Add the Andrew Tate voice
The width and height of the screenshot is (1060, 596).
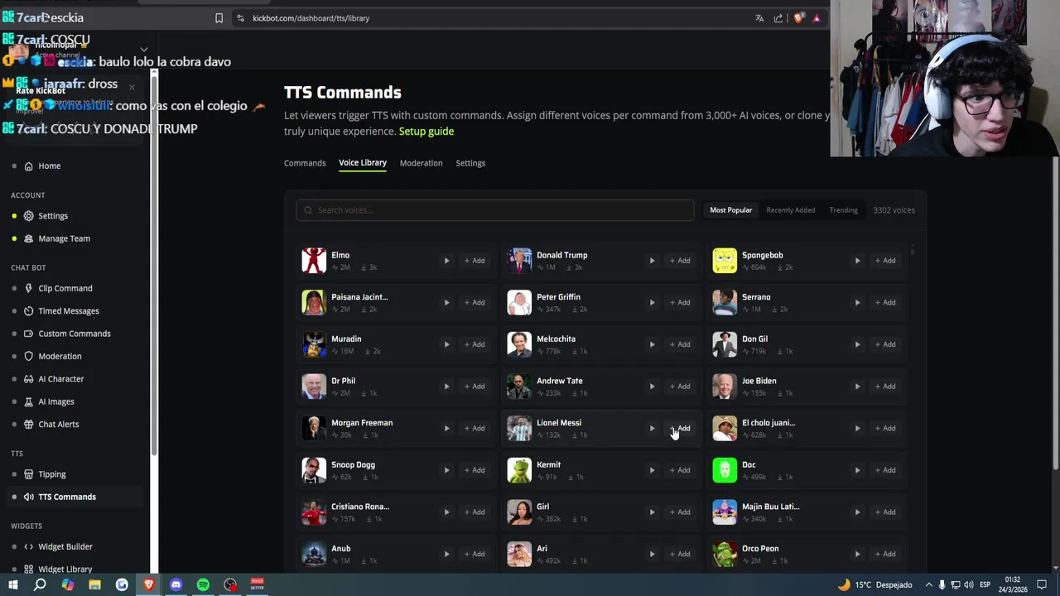[680, 386]
